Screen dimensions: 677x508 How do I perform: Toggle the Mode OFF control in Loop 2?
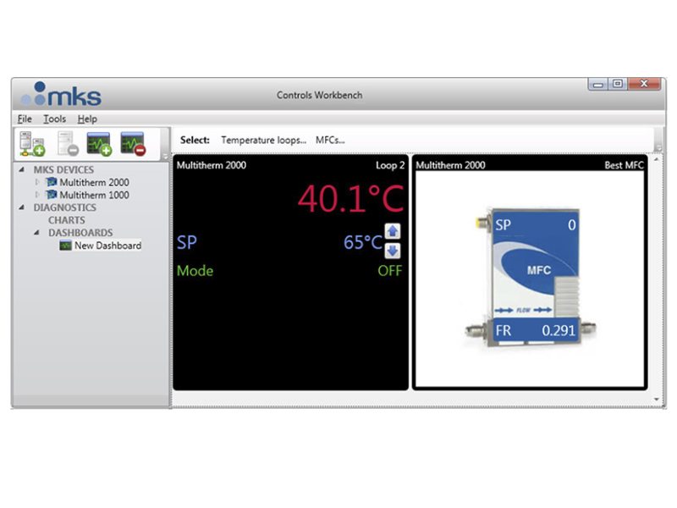pyautogui.click(x=390, y=271)
